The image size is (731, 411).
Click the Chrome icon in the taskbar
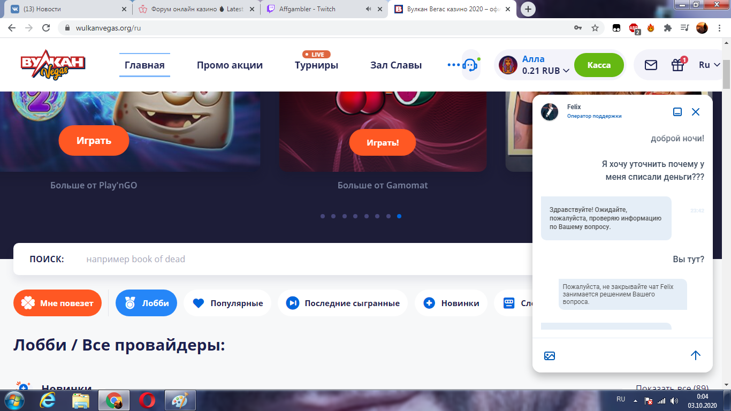pyautogui.click(x=114, y=400)
